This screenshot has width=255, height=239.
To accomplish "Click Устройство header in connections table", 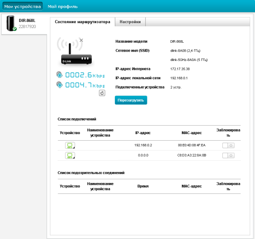I will pyautogui.click(x=70, y=133).
